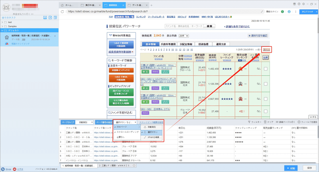Select スクロールローディング option in menu
The height and width of the screenshot is (172, 319).
tap(127, 132)
